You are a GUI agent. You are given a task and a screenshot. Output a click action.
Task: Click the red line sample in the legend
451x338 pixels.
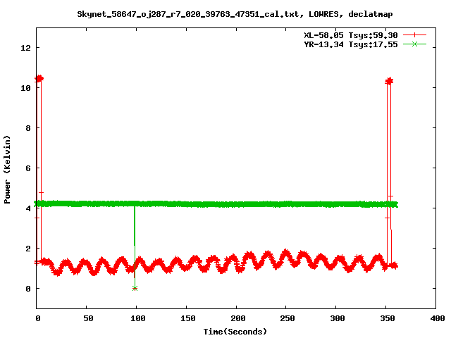click(416, 35)
